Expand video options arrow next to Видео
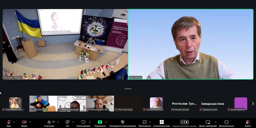 tap(30, 122)
